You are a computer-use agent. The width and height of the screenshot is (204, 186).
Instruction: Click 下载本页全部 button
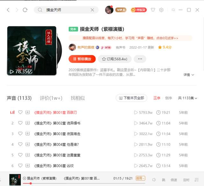[132, 98]
